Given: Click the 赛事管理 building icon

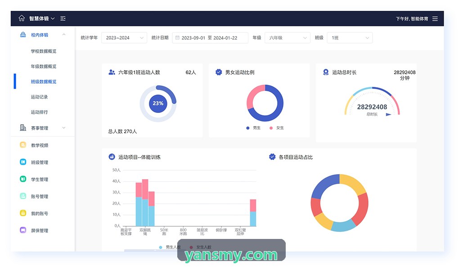Looking at the screenshot, I should click(x=23, y=128).
